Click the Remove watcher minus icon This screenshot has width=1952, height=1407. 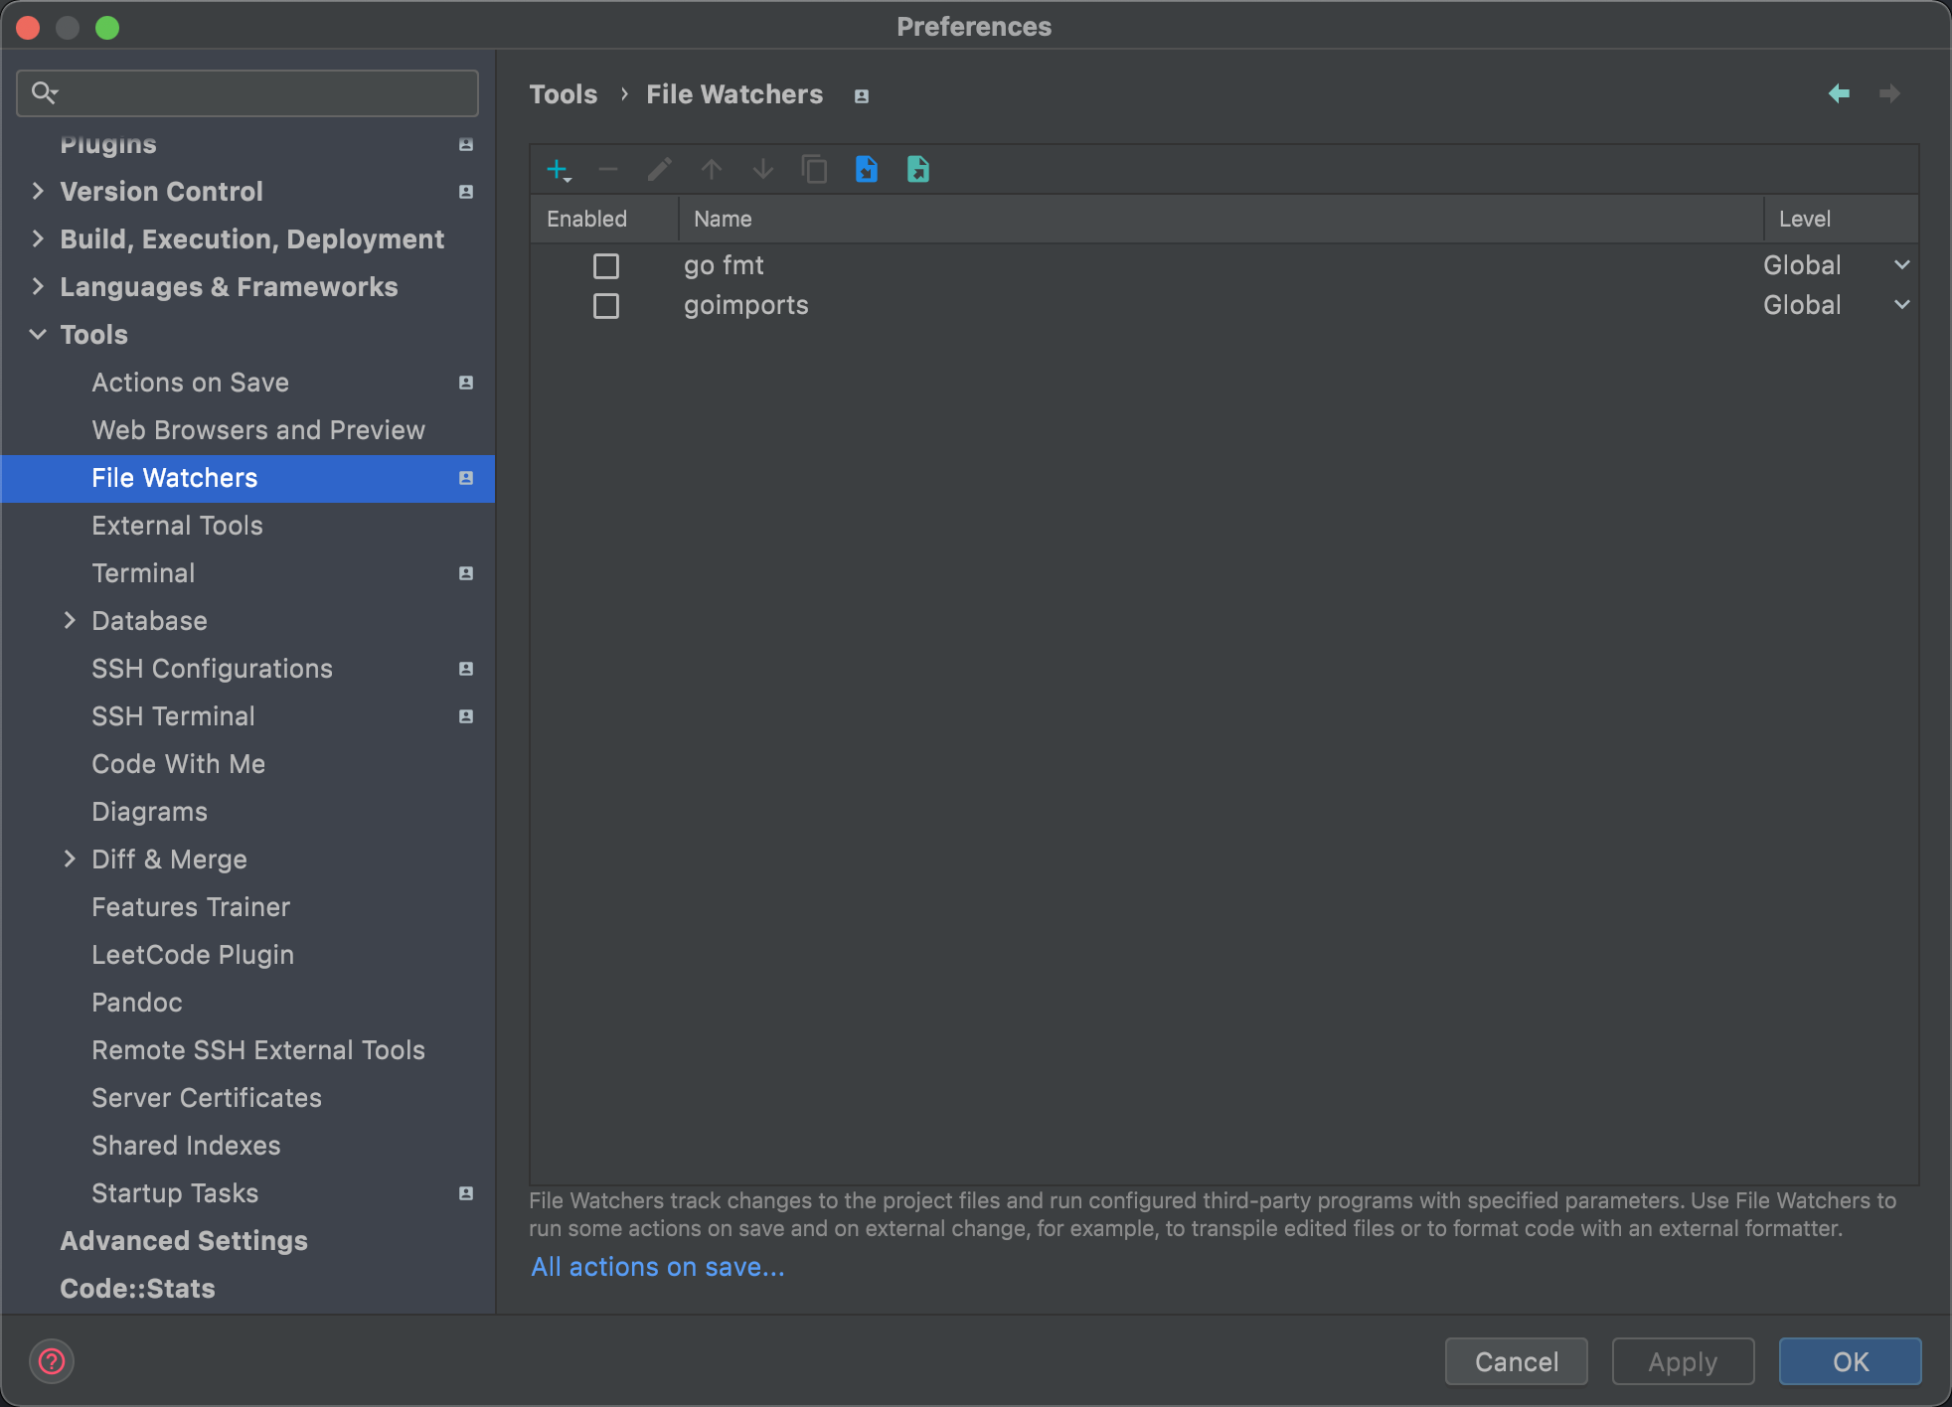click(608, 170)
